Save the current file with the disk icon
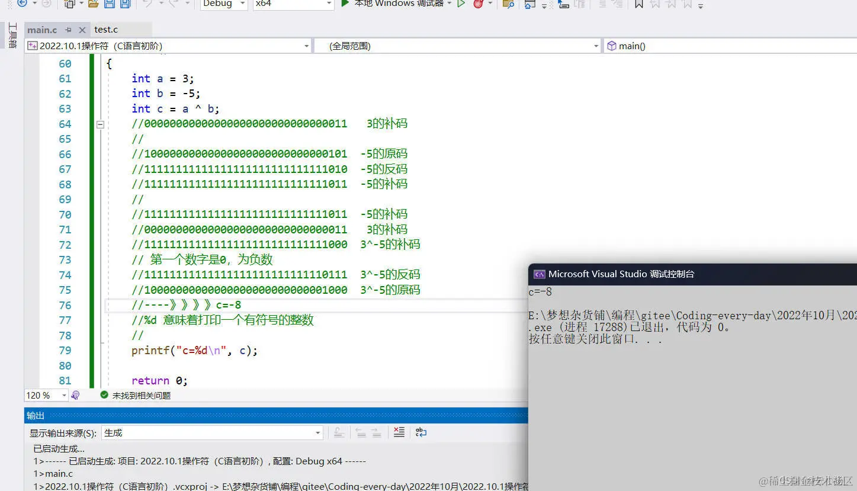 click(110, 4)
